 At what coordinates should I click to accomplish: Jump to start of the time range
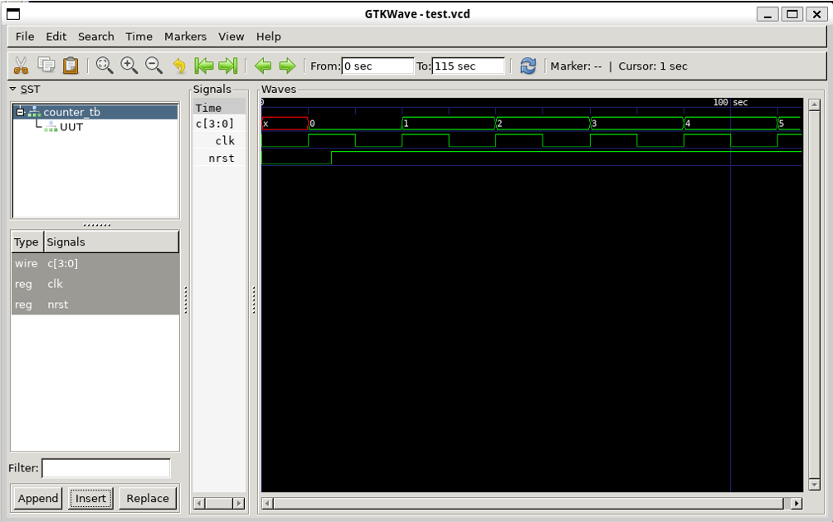point(203,66)
